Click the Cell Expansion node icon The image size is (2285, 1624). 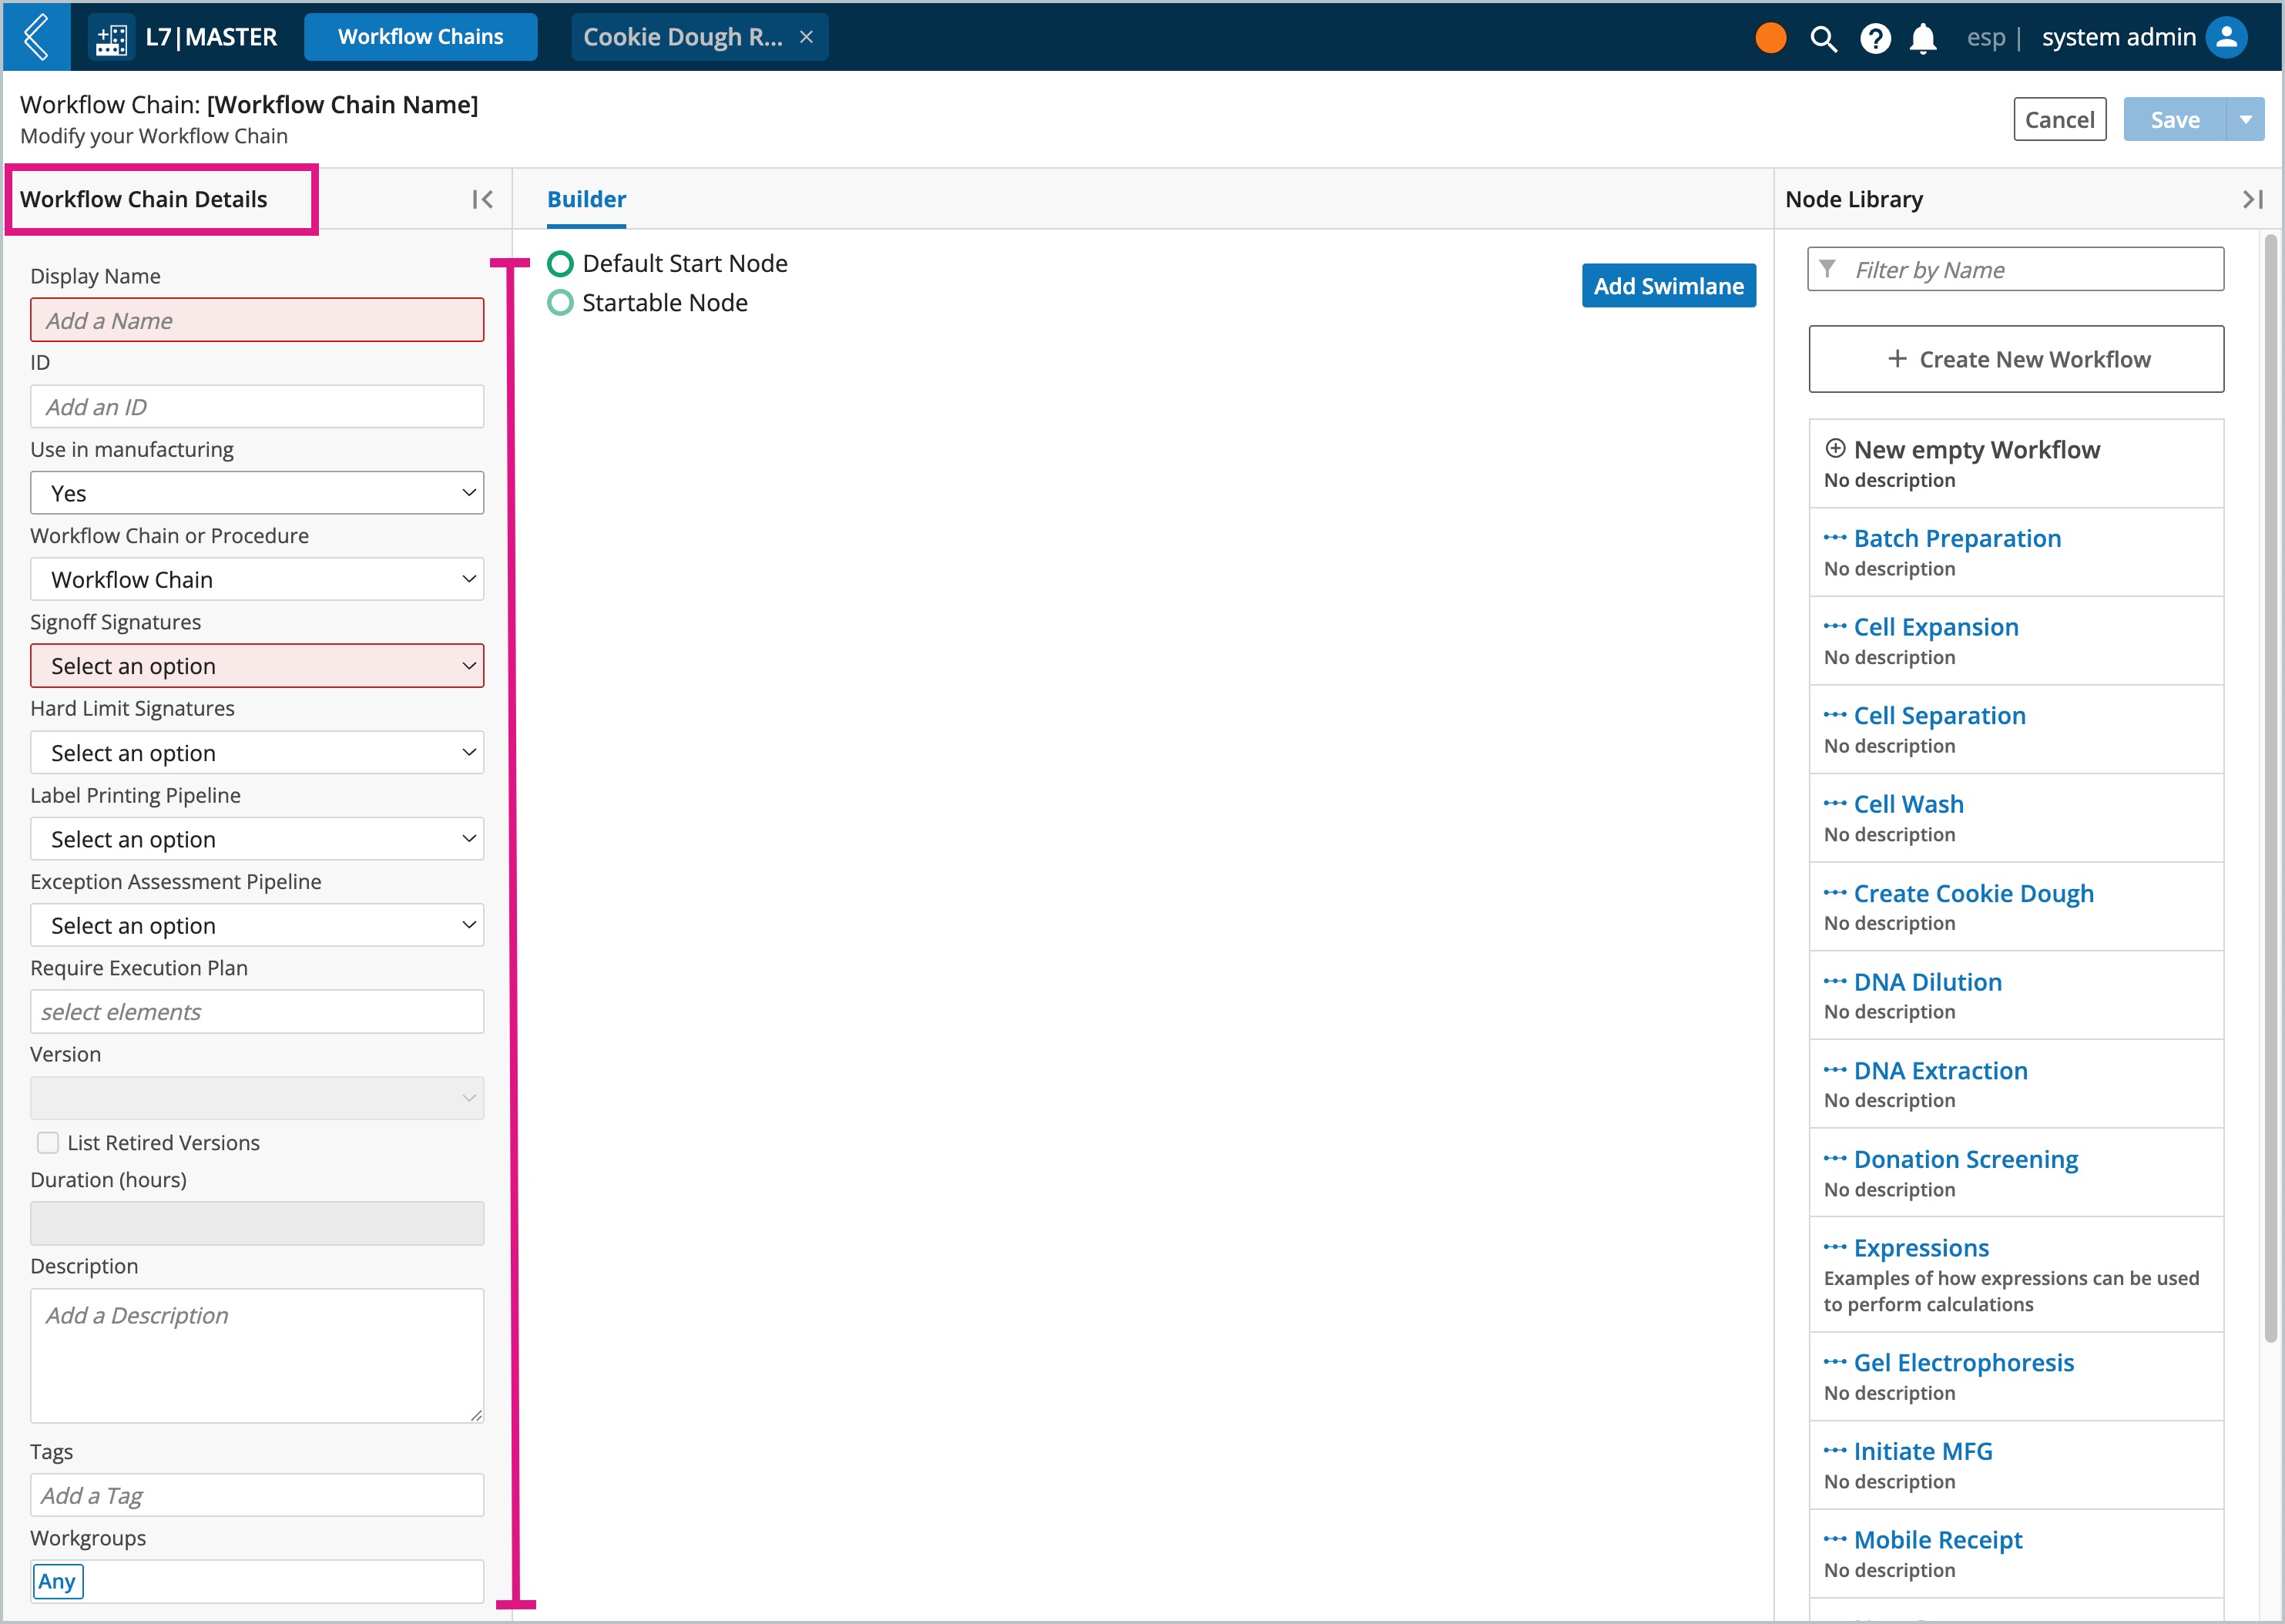click(x=1835, y=627)
